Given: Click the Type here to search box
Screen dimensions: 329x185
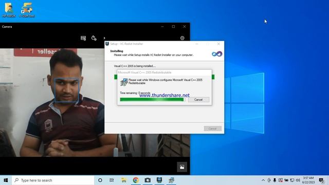Looking at the screenshot, I should 53,180.
